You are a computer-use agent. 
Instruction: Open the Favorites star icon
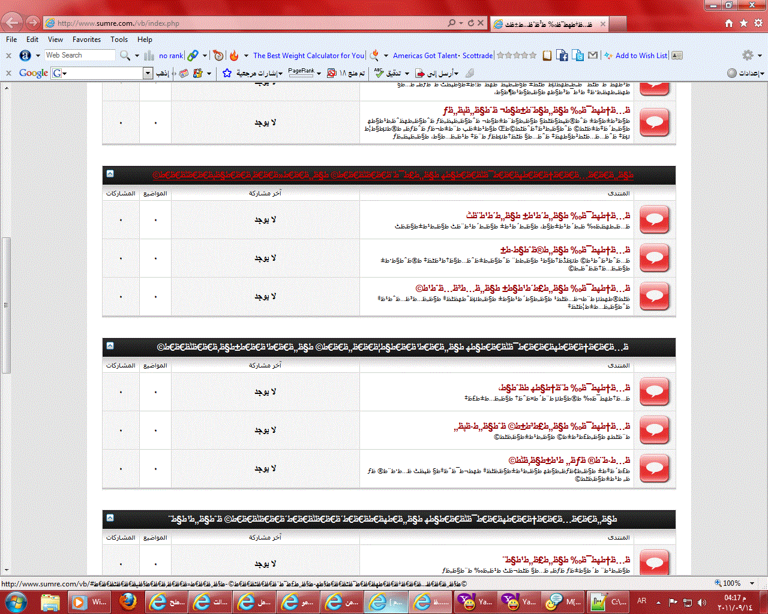point(743,23)
